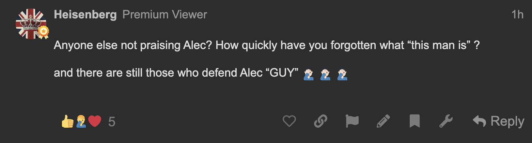
Task: Open admin actions via the wrench icon
Action: coord(446,121)
